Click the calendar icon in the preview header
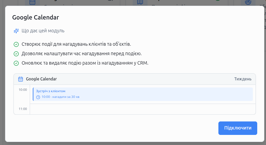Viewport: 266px width, 145px height. 21,79
